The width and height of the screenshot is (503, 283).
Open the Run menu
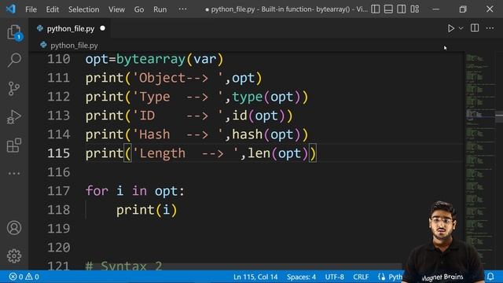(160, 9)
